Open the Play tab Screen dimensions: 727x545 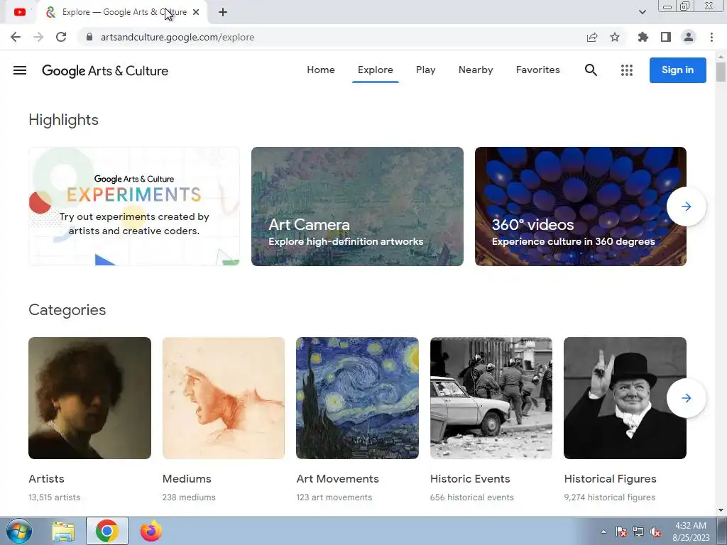tap(426, 70)
